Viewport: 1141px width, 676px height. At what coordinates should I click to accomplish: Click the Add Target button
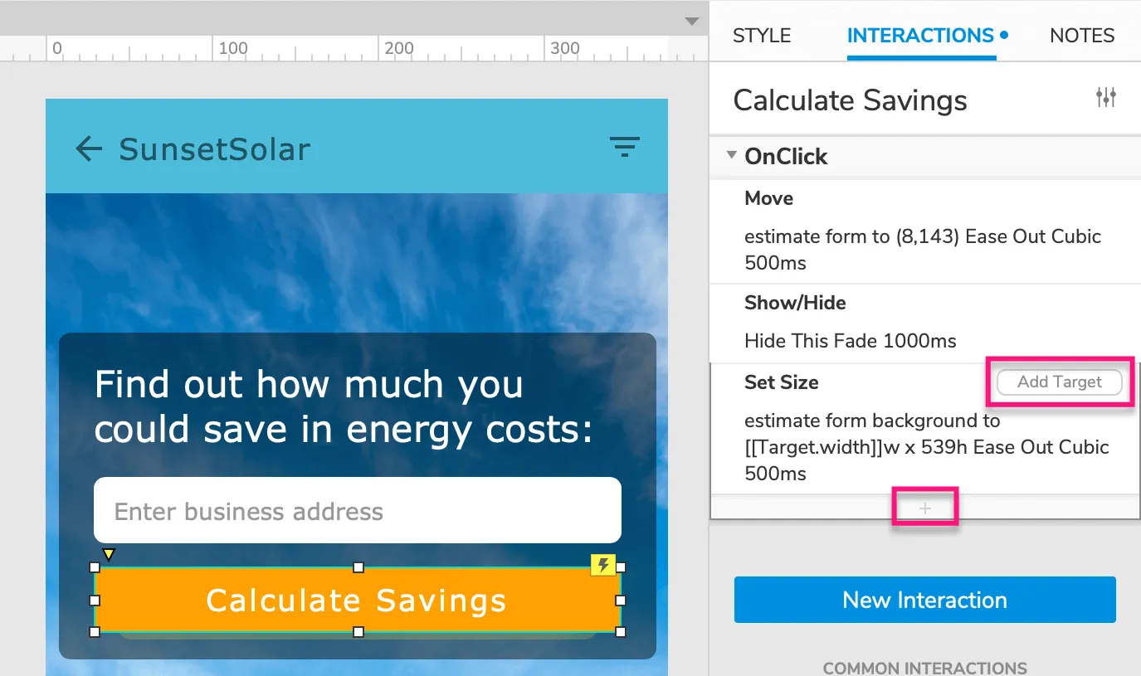1059,382
